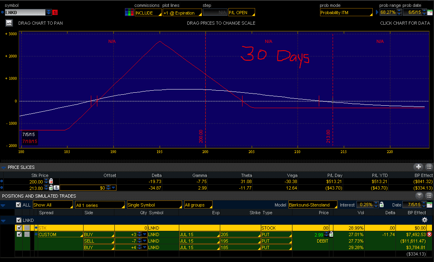Change side of the 205 put BUY dropdown
This screenshot has height=262, width=434.
click(x=99, y=234)
